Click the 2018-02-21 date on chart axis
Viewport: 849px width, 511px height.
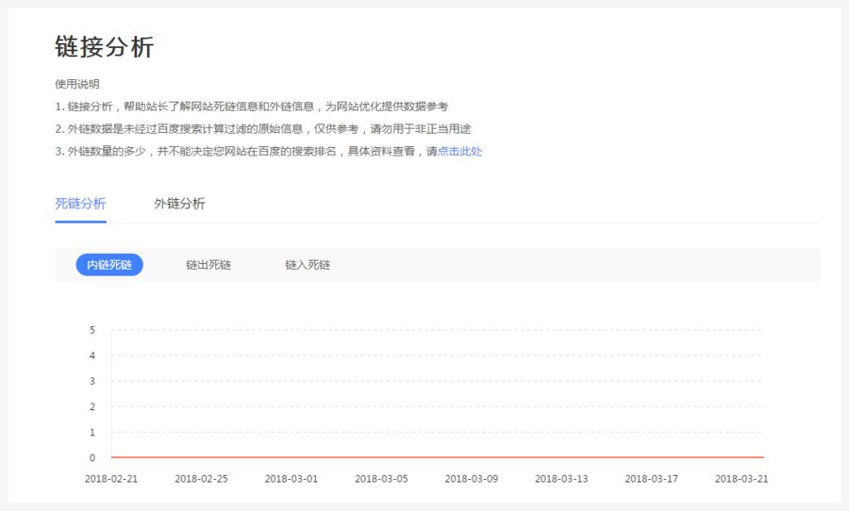(111, 478)
